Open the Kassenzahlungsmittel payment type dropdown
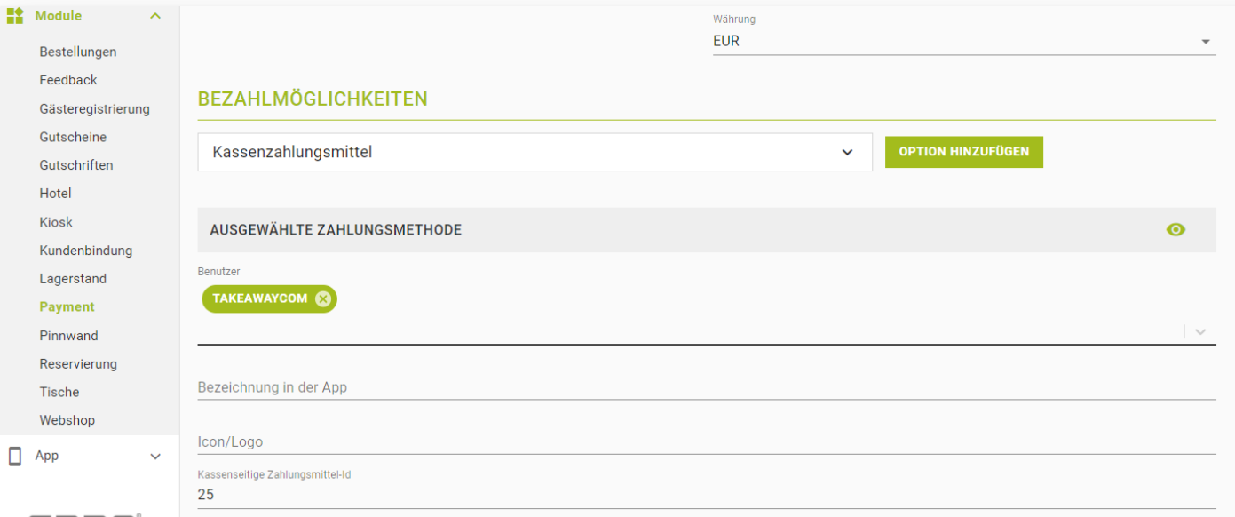Screen dimensions: 1235x517 [x=534, y=152]
